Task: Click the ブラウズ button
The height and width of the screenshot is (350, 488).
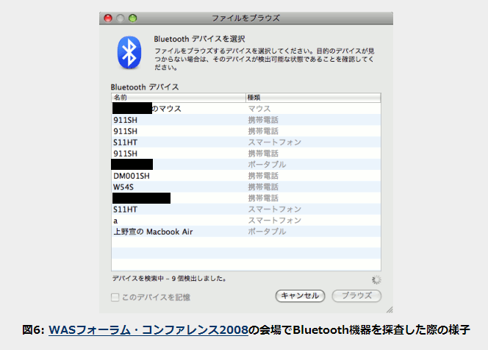Action: (x=356, y=296)
